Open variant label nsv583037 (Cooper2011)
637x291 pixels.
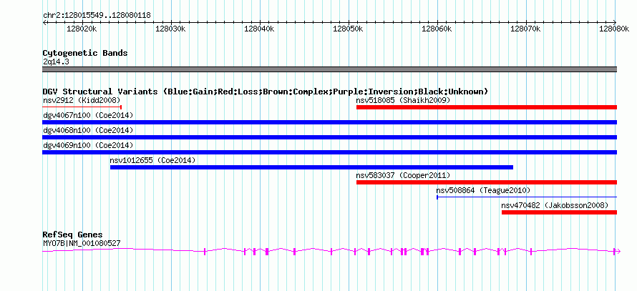(x=403, y=175)
